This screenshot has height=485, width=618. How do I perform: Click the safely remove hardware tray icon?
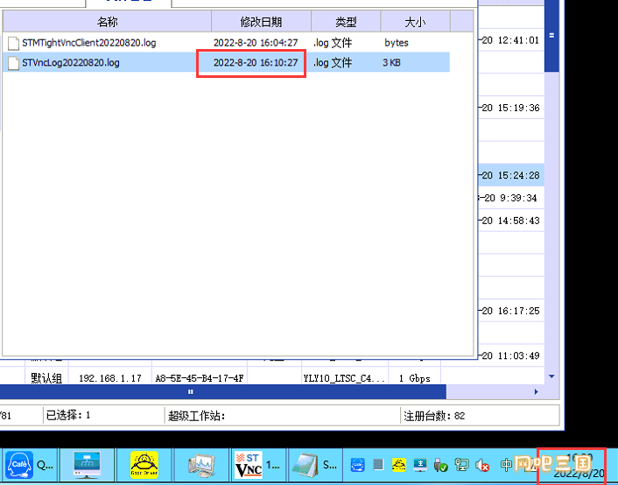pos(440,465)
